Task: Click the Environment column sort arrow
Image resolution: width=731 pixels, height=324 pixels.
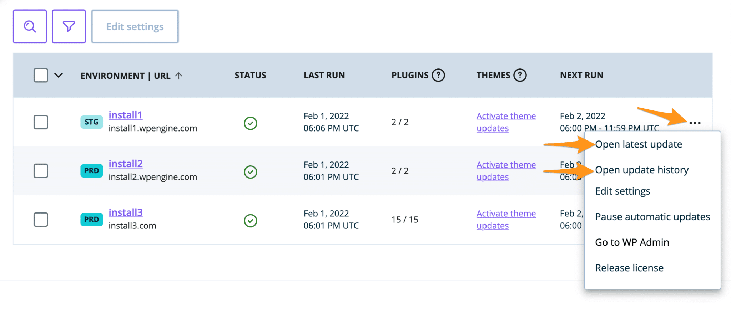Action: point(180,75)
